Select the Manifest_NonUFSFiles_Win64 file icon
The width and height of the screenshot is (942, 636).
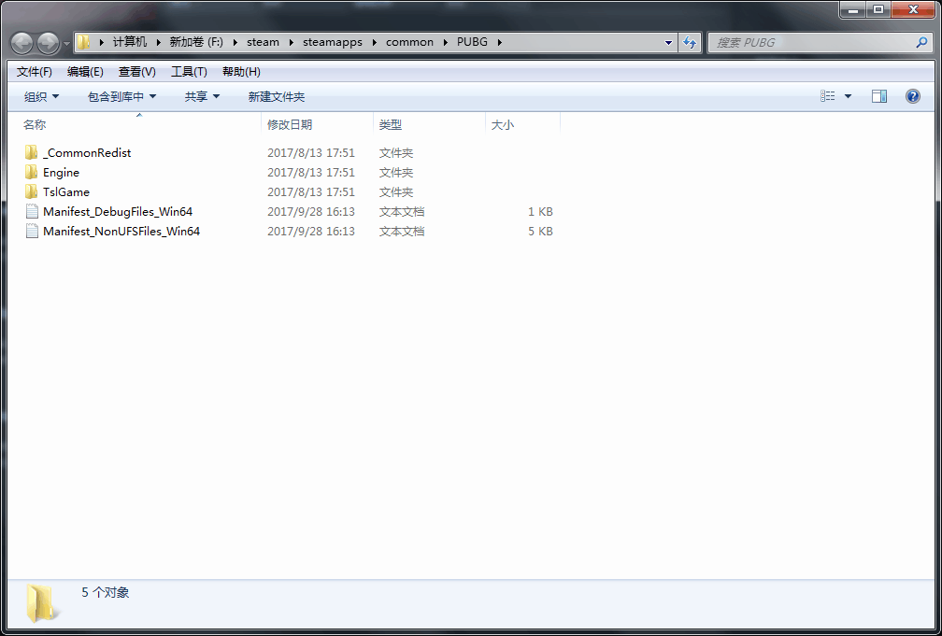pyautogui.click(x=32, y=232)
